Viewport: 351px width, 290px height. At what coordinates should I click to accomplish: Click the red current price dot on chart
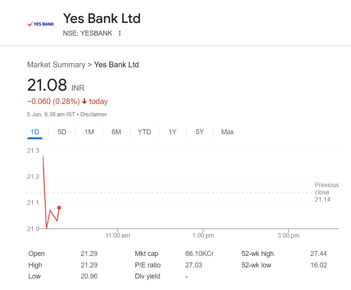pyautogui.click(x=59, y=208)
